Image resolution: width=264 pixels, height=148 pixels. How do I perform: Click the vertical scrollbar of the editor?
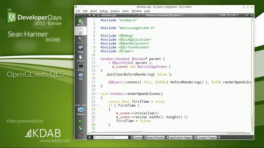[x=252, y=68]
